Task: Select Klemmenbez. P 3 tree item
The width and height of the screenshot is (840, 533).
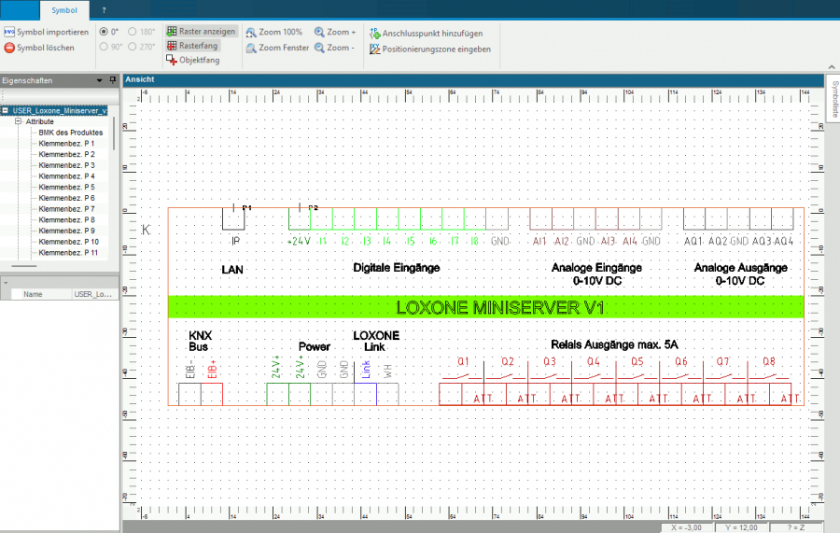Action: [66, 165]
